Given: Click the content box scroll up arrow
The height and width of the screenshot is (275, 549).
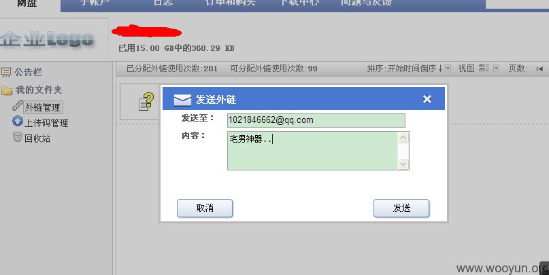Looking at the screenshot, I should (x=403, y=138).
